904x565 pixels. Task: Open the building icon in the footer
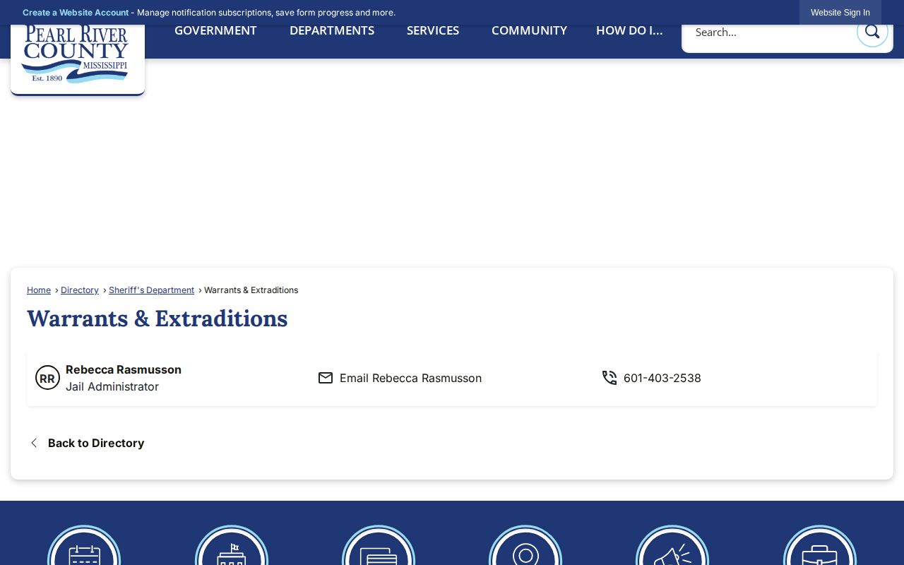click(x=232, y=545)
